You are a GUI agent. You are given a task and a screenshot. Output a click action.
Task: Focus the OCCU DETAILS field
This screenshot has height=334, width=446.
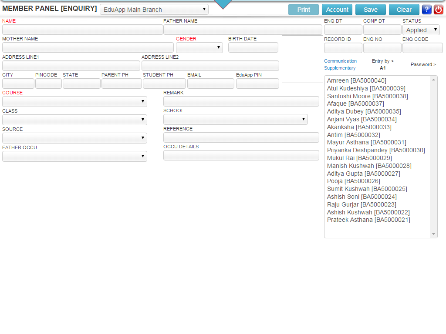pyautogui.click(x=241, y=155)
